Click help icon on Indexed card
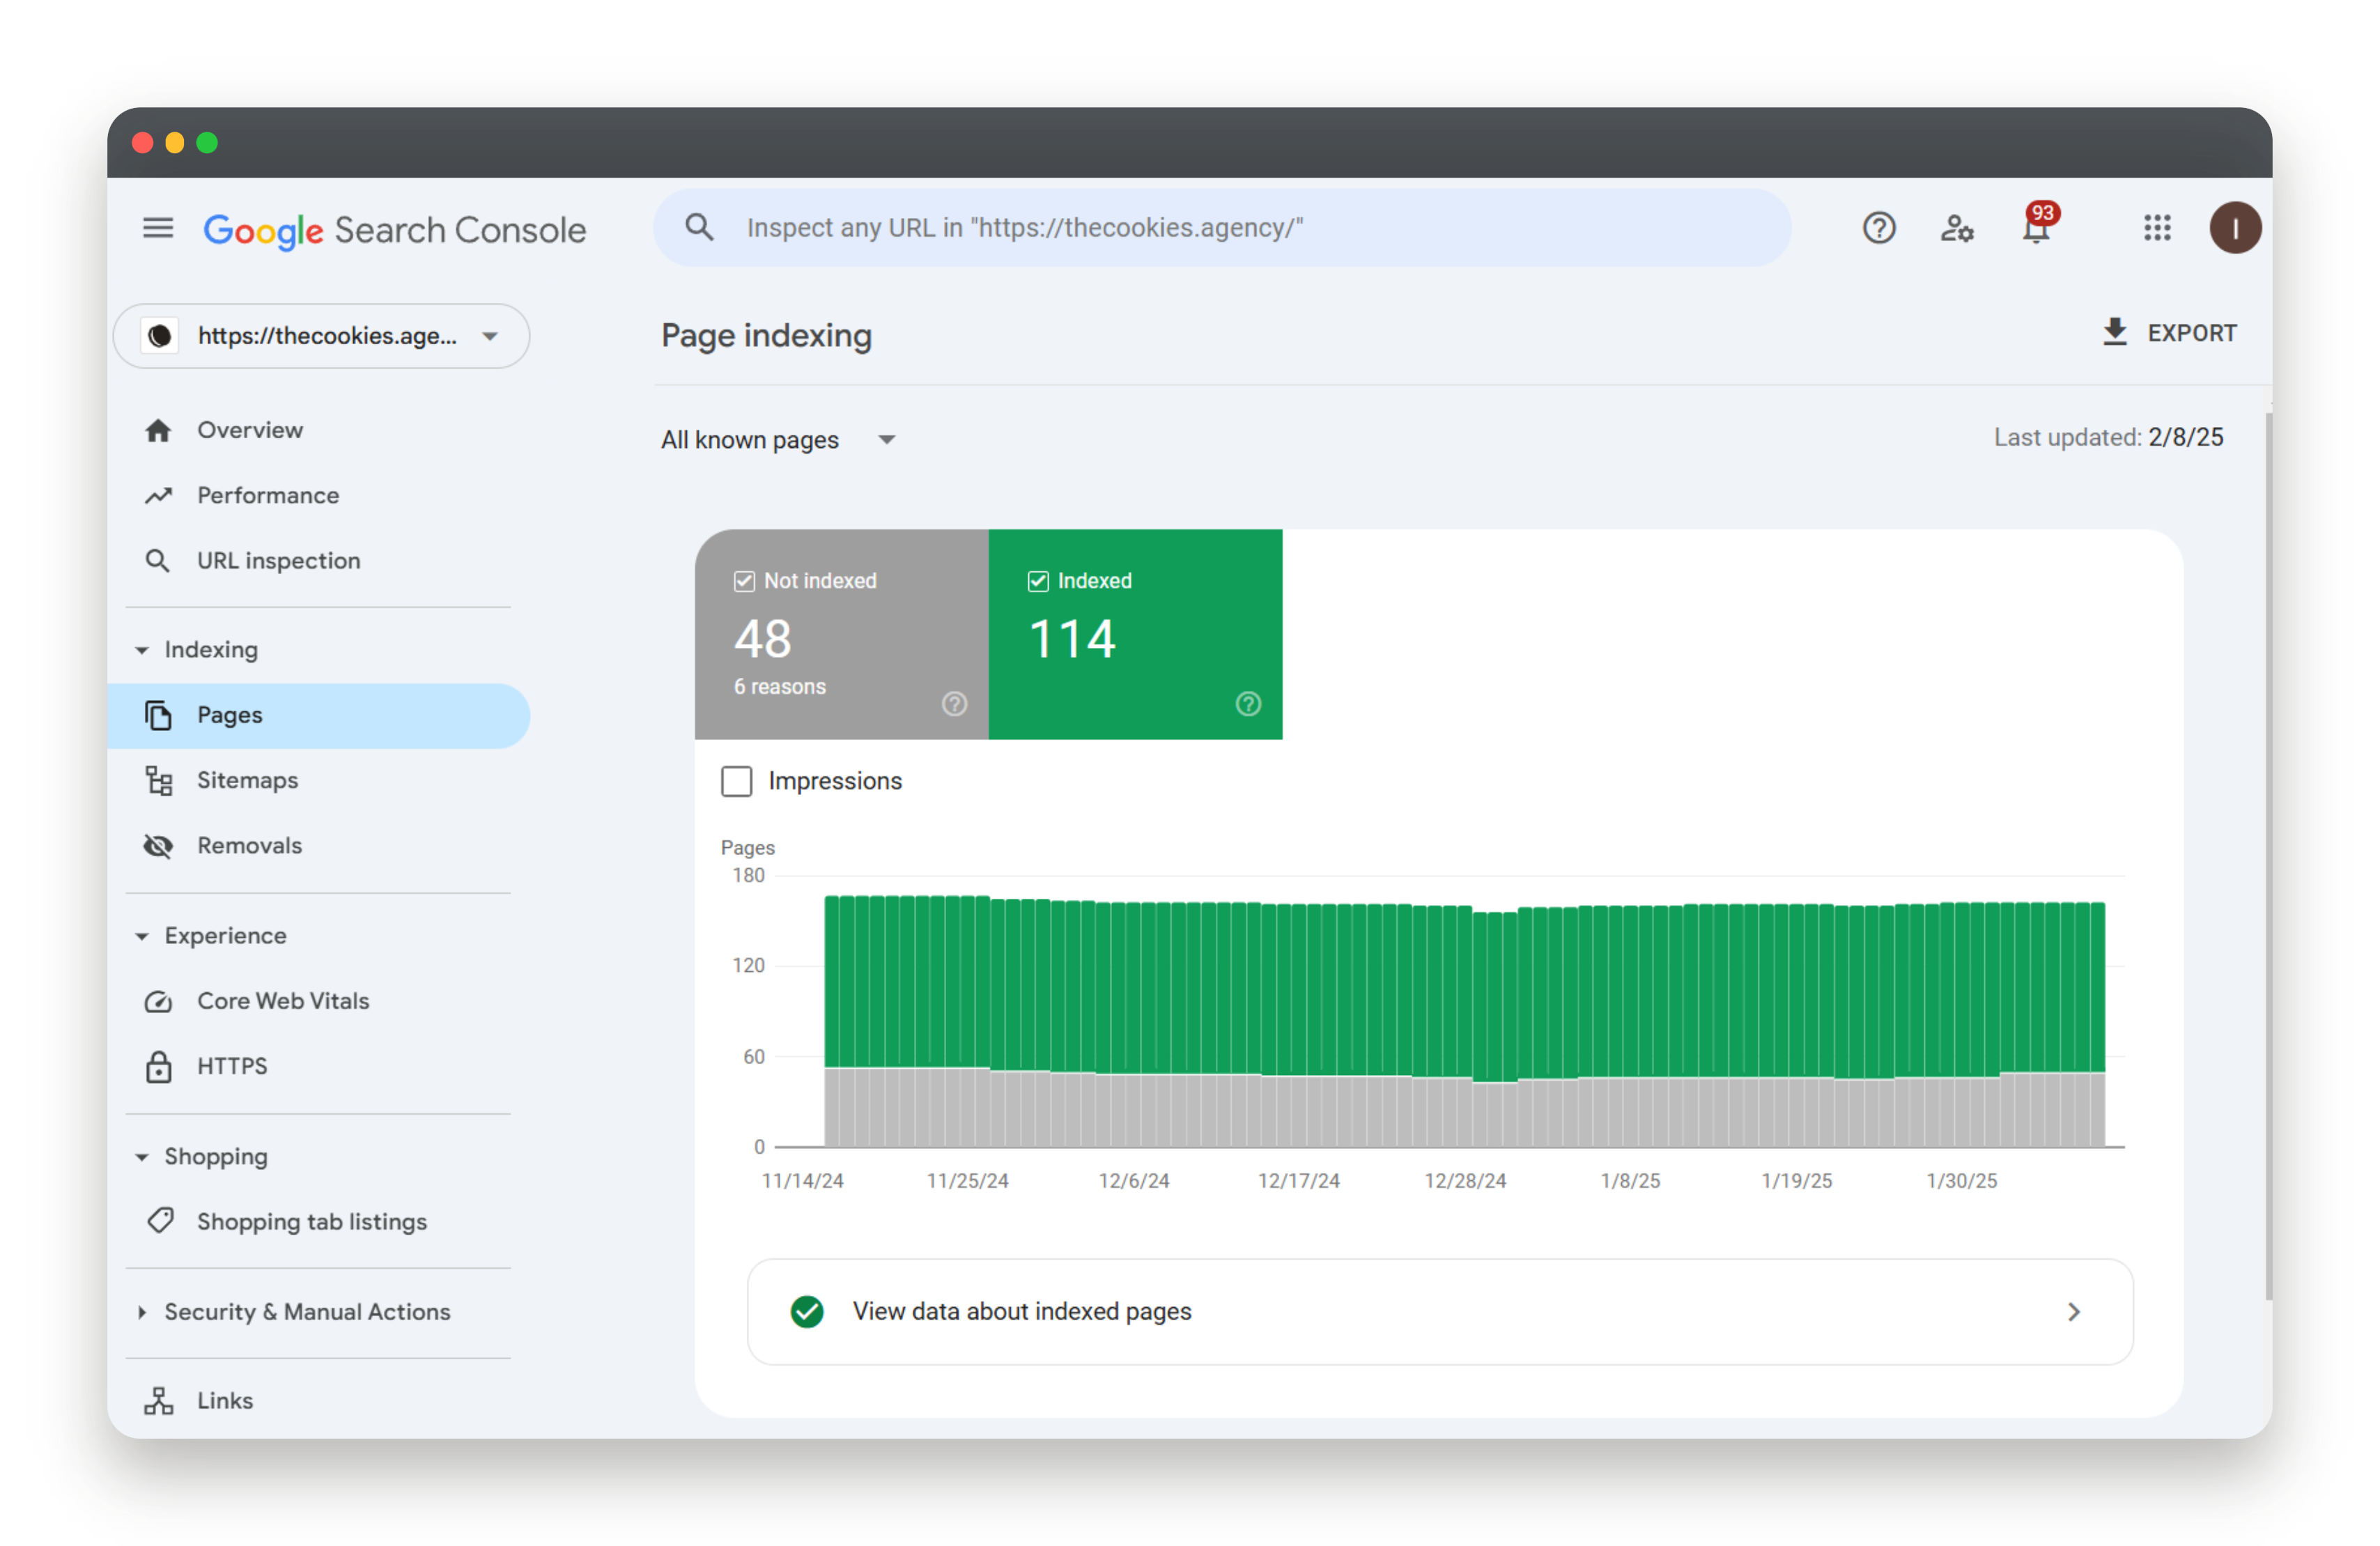The height and width of the screenshot is (1546, 2380). pyautogui.click(x=1248, y=704)
